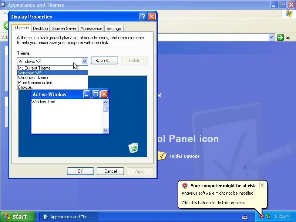Click the Save As... button
Viewport: 296px width, 222px height.
[x=104, y=61]
